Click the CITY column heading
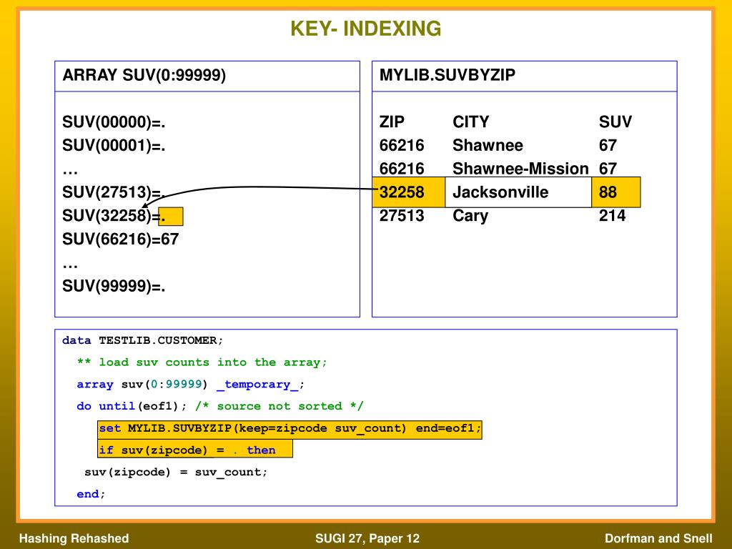 coord(470,122)
